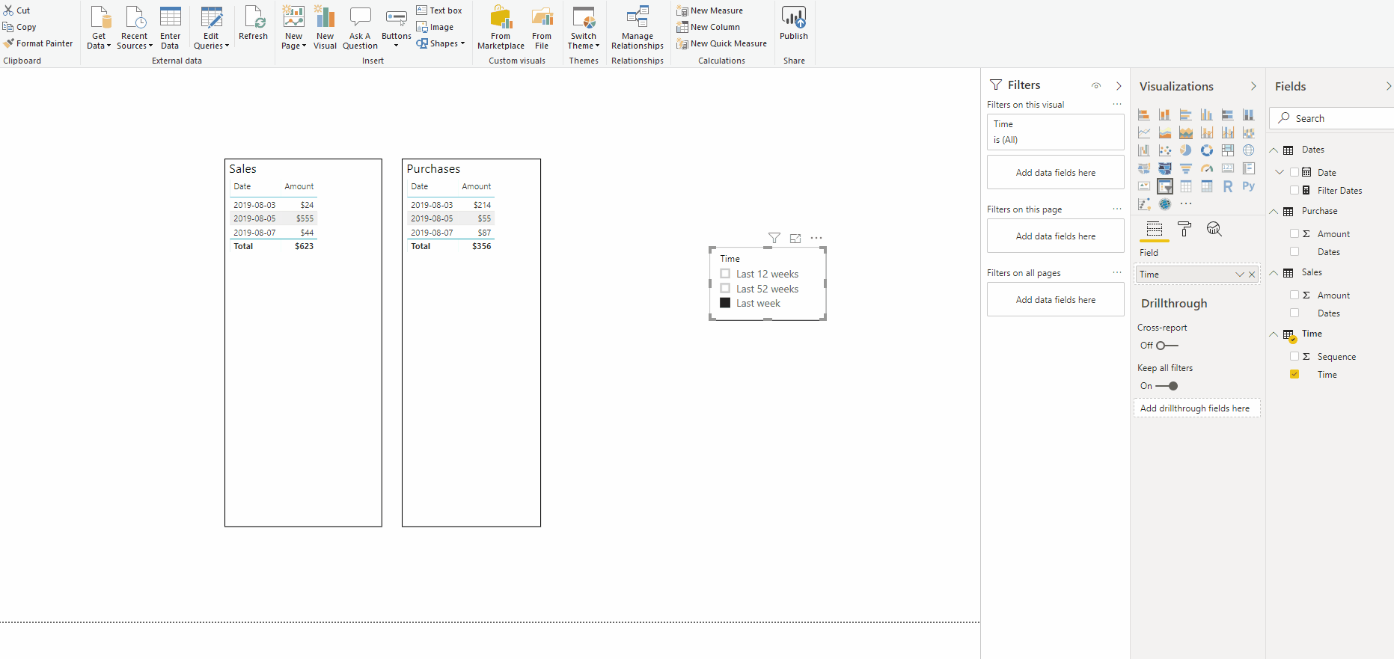1394x659 pixels.
Task: Click the Fields pane Search box
Action: [1332, 118]
